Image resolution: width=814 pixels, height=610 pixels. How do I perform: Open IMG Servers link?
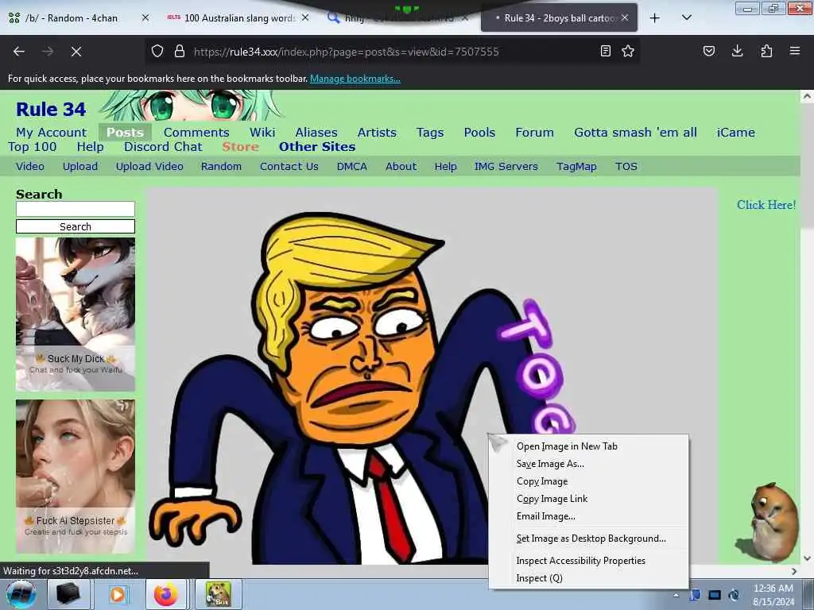[x=506, y=167]
